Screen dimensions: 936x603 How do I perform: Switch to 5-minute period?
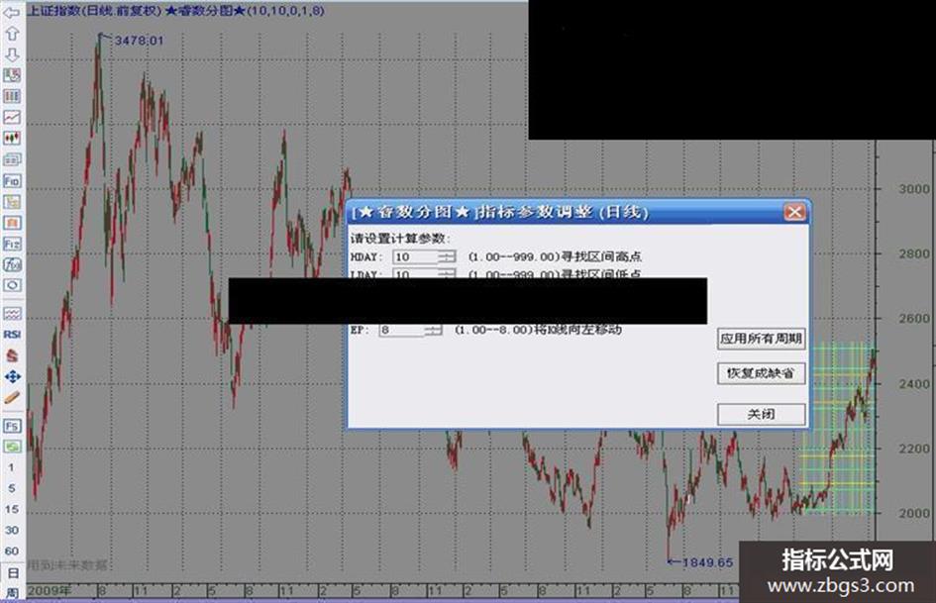point(11,488)
